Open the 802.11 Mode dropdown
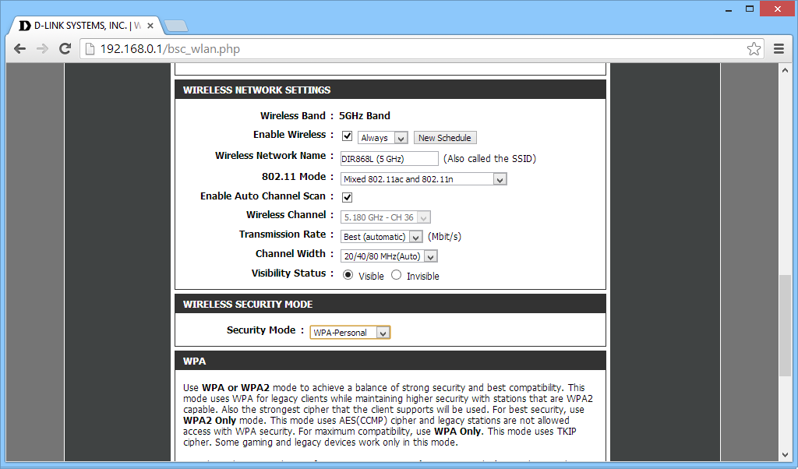Screen dimensions: 798x469 tap(424, 179)
